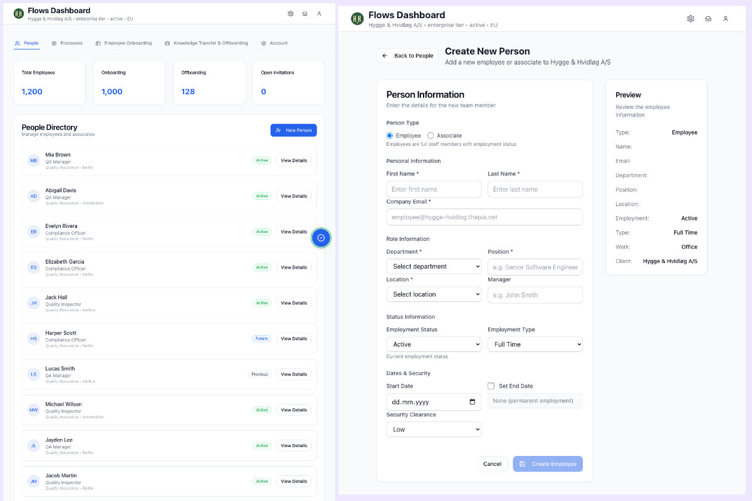
Task: Click the settings gear on Create New Person page
Action: point(691,19)
